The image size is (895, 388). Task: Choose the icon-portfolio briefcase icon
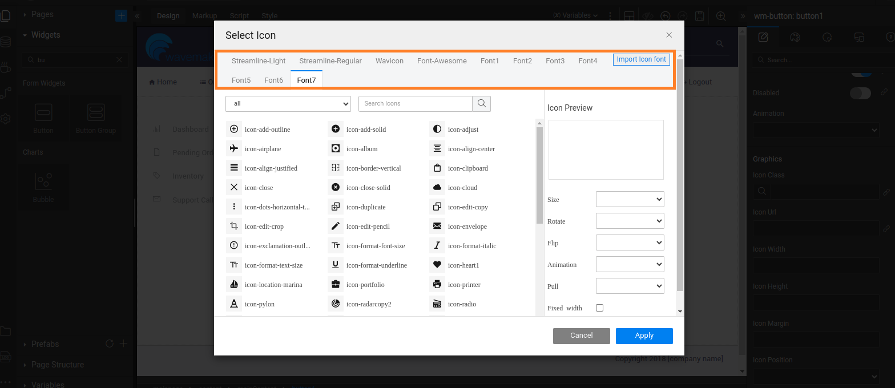336,285
